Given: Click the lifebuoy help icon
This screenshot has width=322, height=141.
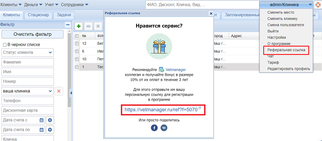Looking at the screenshot, I should (x=318, y=5).
